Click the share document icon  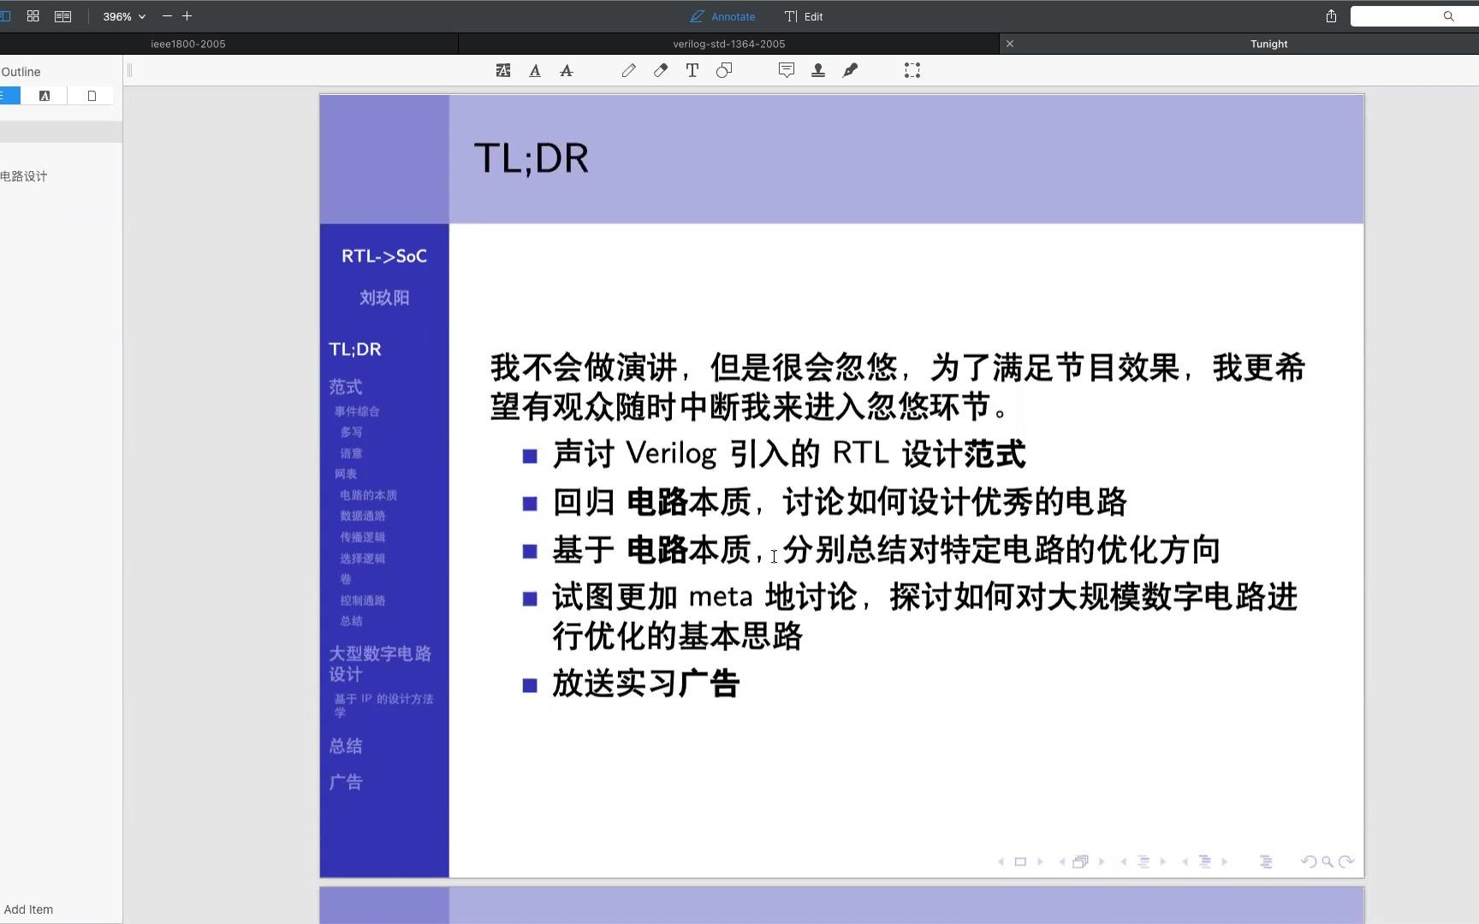click(x=1331, y=16)
